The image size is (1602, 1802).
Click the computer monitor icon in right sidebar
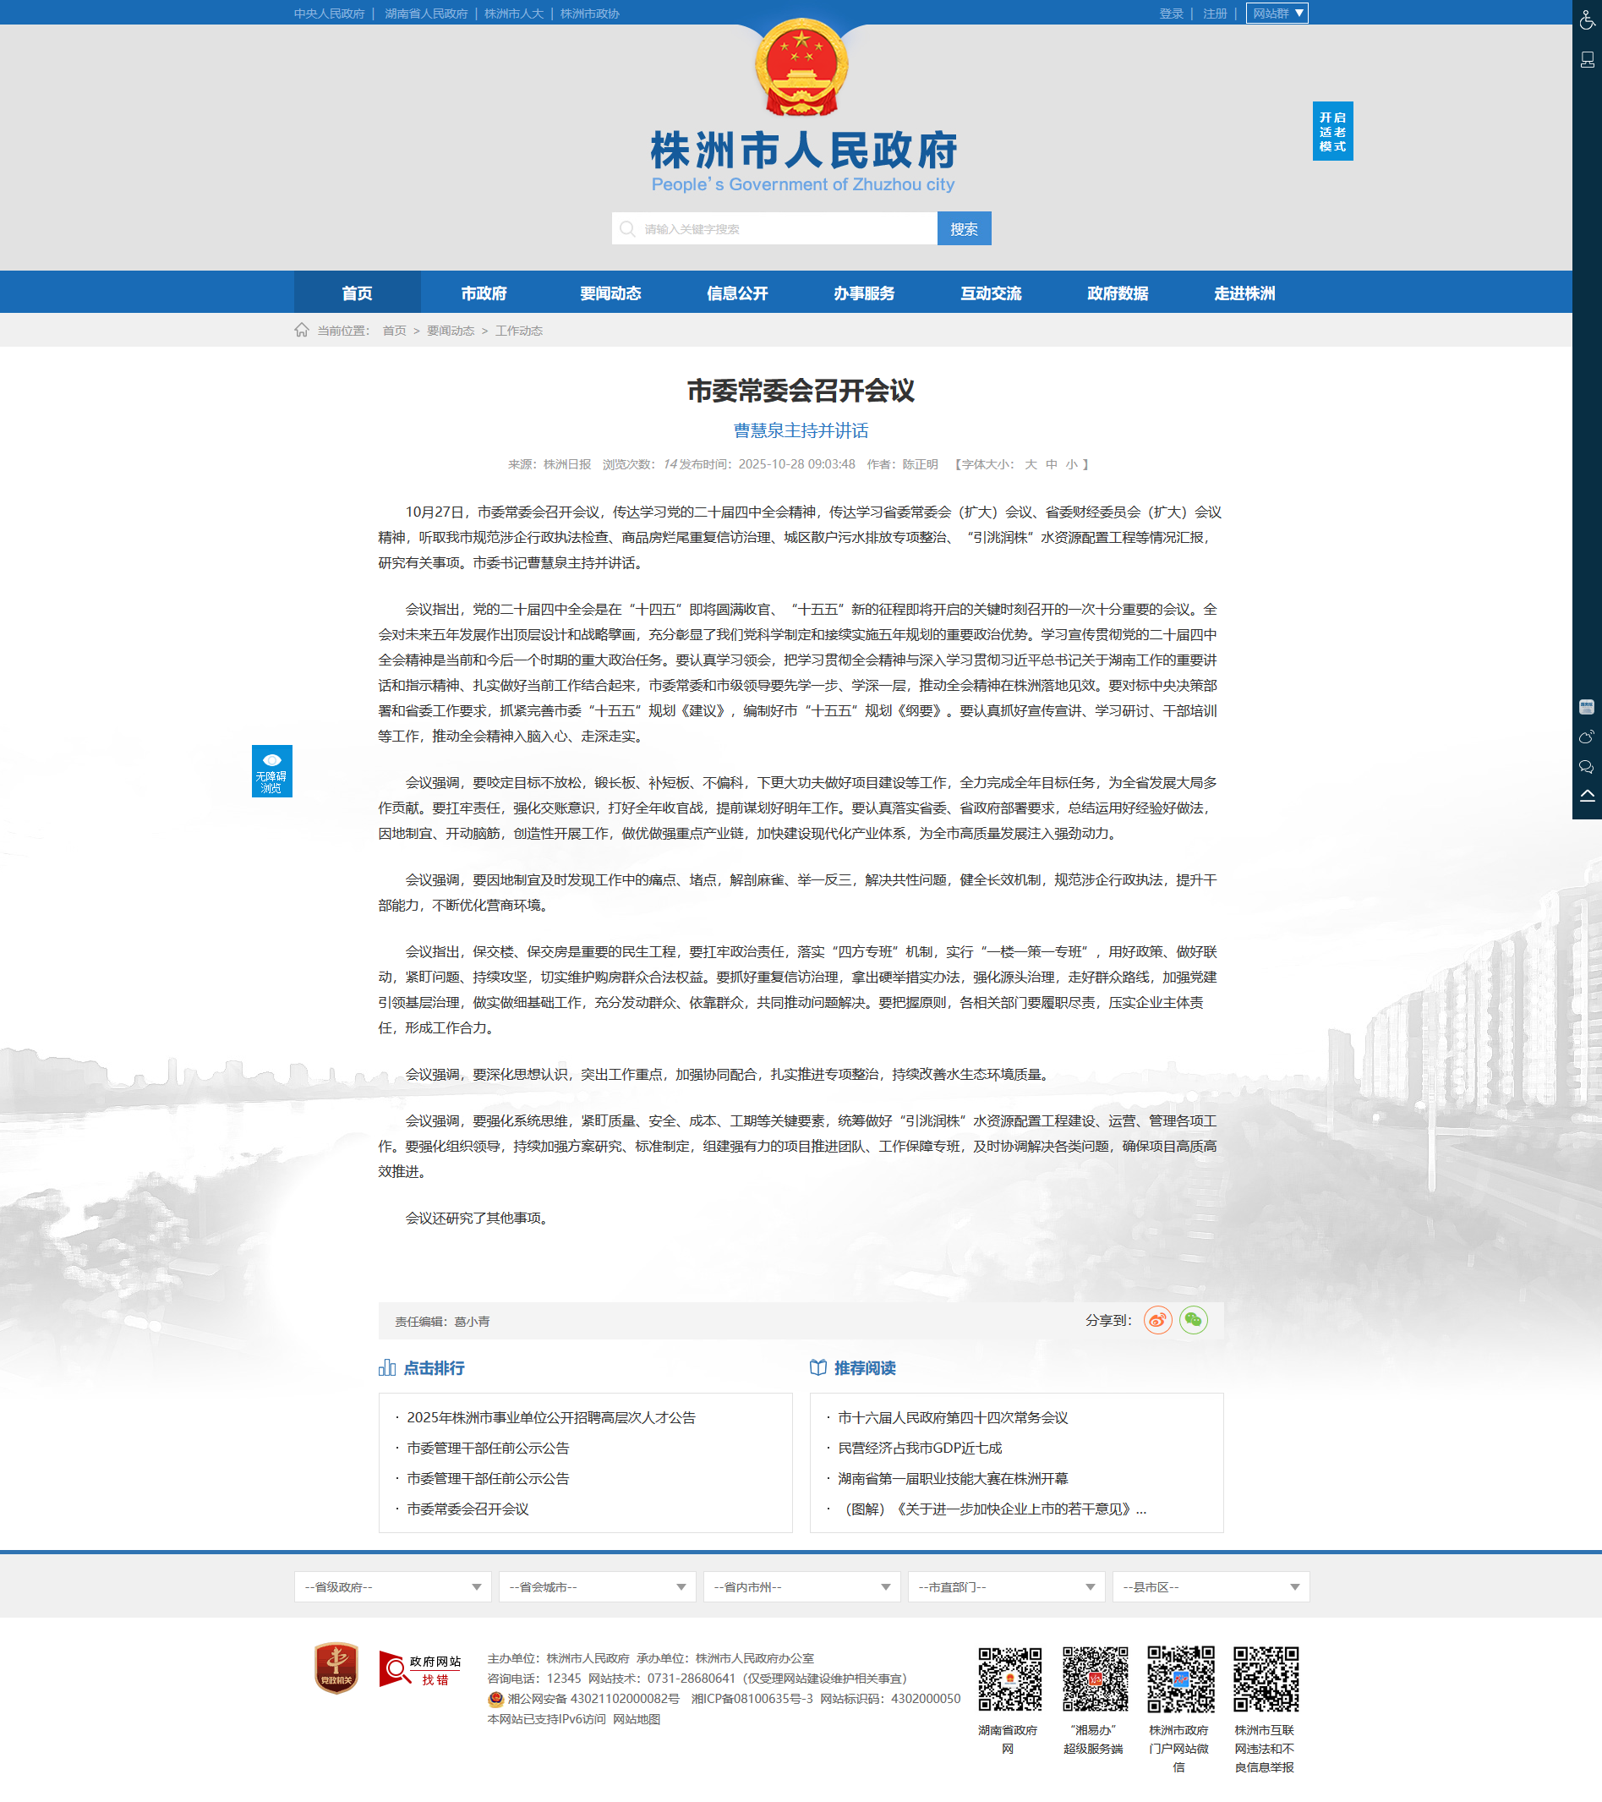tap(1586, 60)
